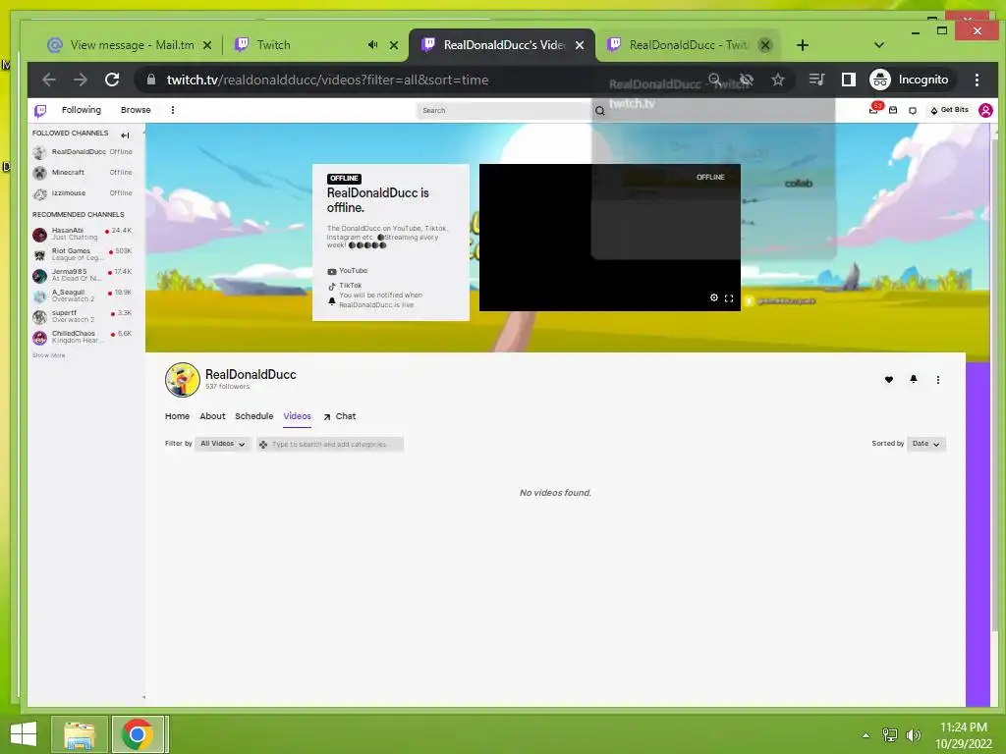Expand the All Videos filter dropdown

pyautogui.click(x=222, y=444)
